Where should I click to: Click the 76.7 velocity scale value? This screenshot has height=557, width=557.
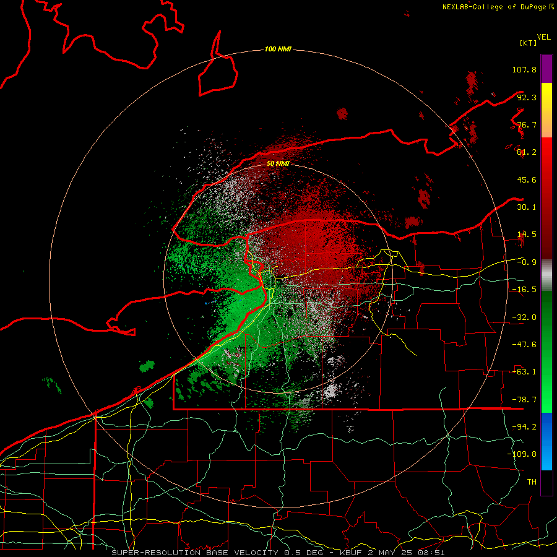527,124
